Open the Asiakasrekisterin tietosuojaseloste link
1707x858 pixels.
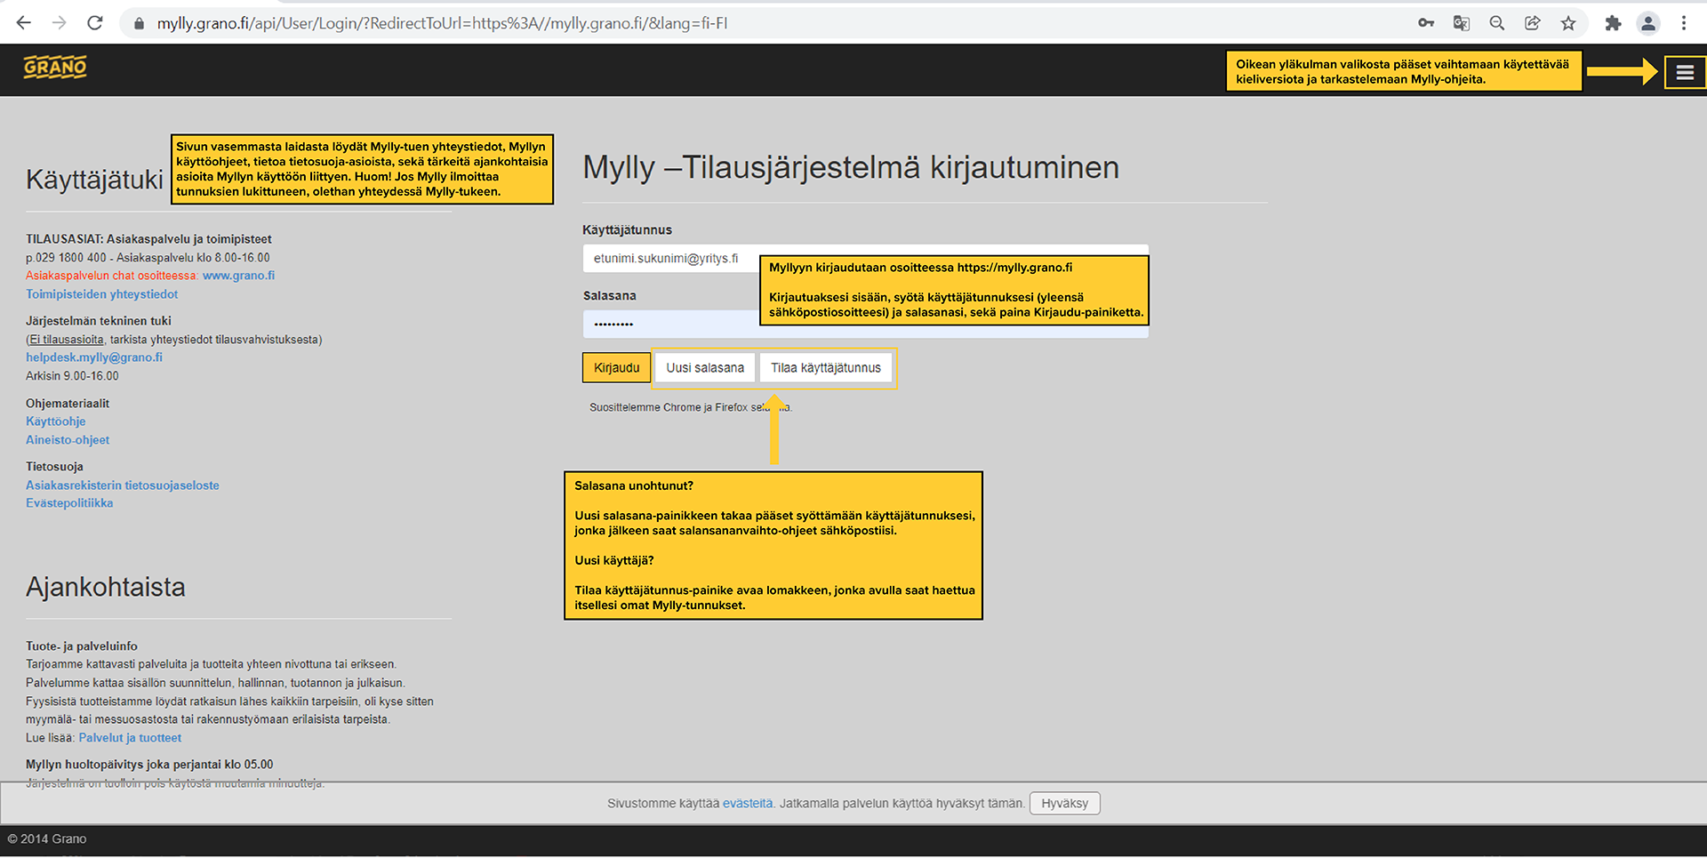(x=123, y=485)
